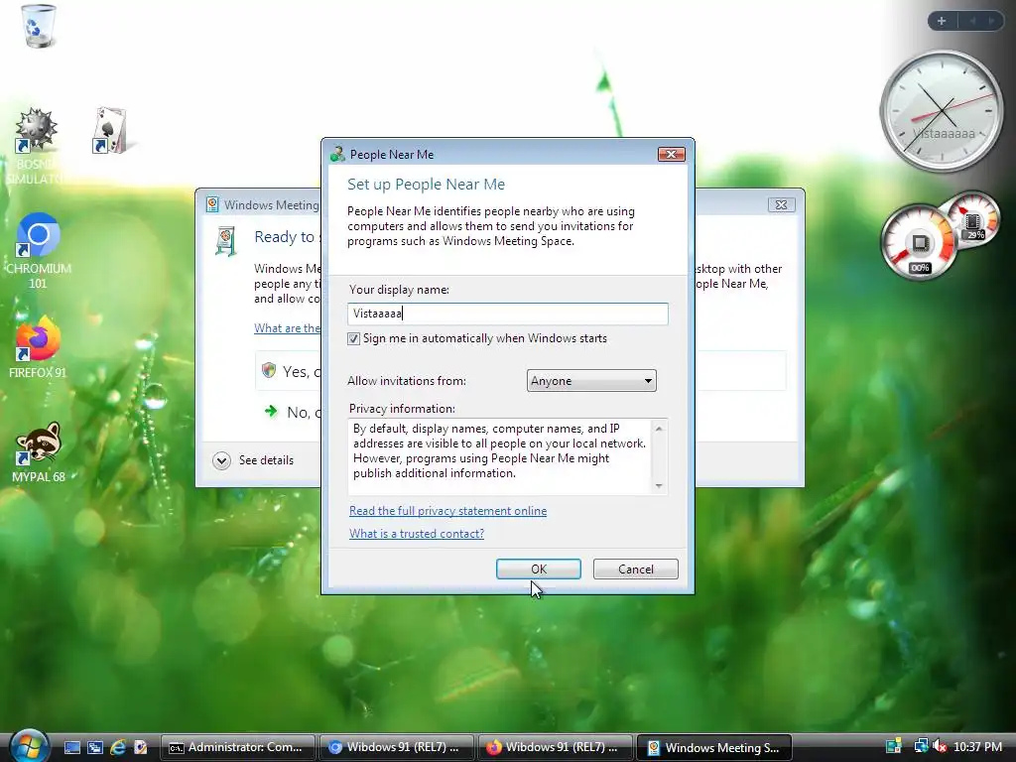This screenshot has height=762, width=1016.
Task: Close the People Near Me dialog
Action: pos(672,154)
